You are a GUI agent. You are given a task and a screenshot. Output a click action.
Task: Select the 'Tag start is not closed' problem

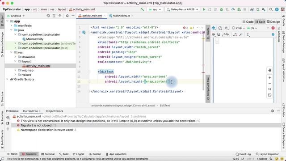(x=36, y=125)
